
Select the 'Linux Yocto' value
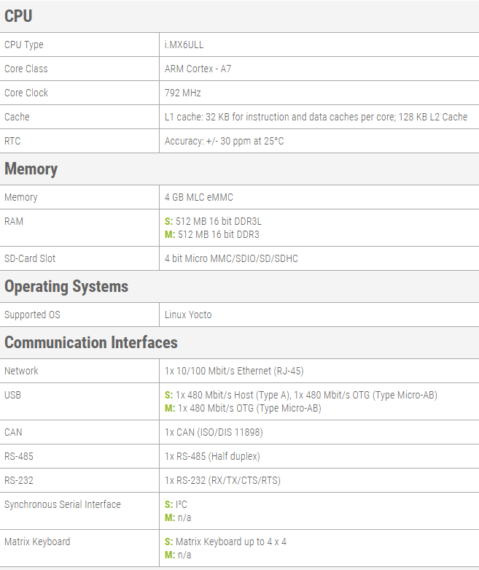coord(188,315)
